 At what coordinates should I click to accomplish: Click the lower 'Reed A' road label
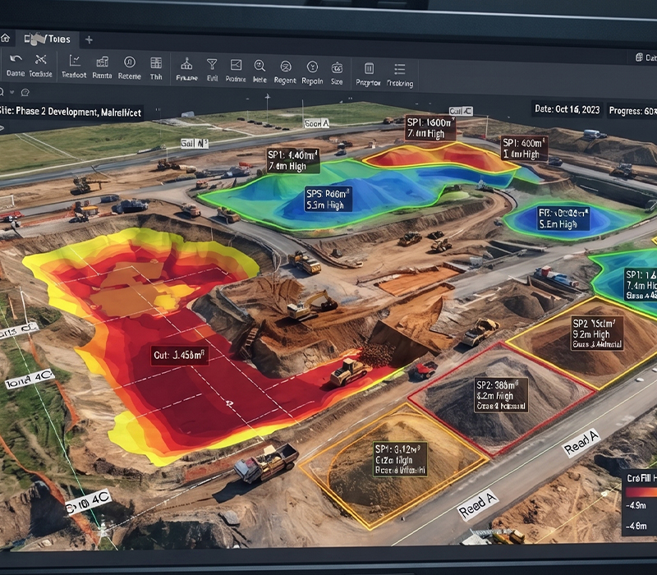click(x=478, y=505)
